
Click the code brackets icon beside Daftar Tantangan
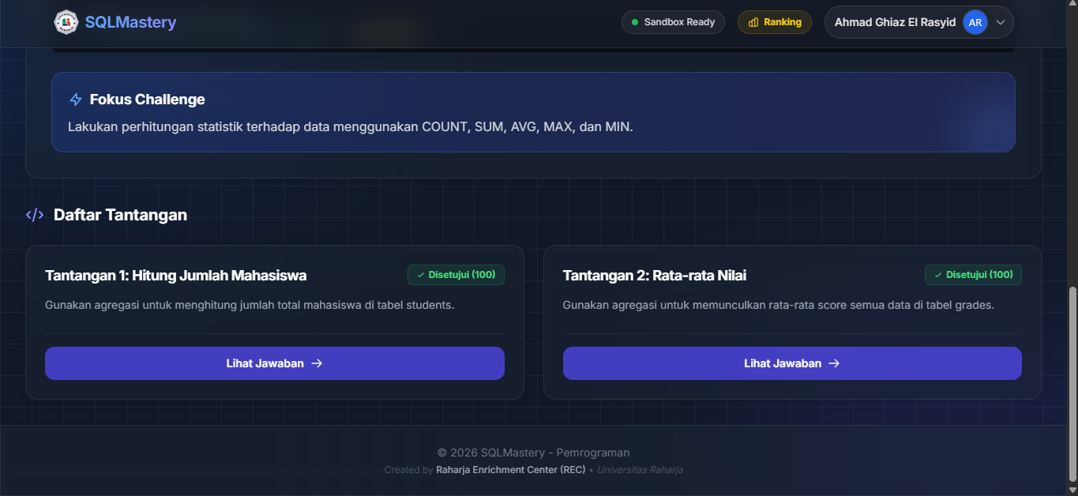point(35,215)
